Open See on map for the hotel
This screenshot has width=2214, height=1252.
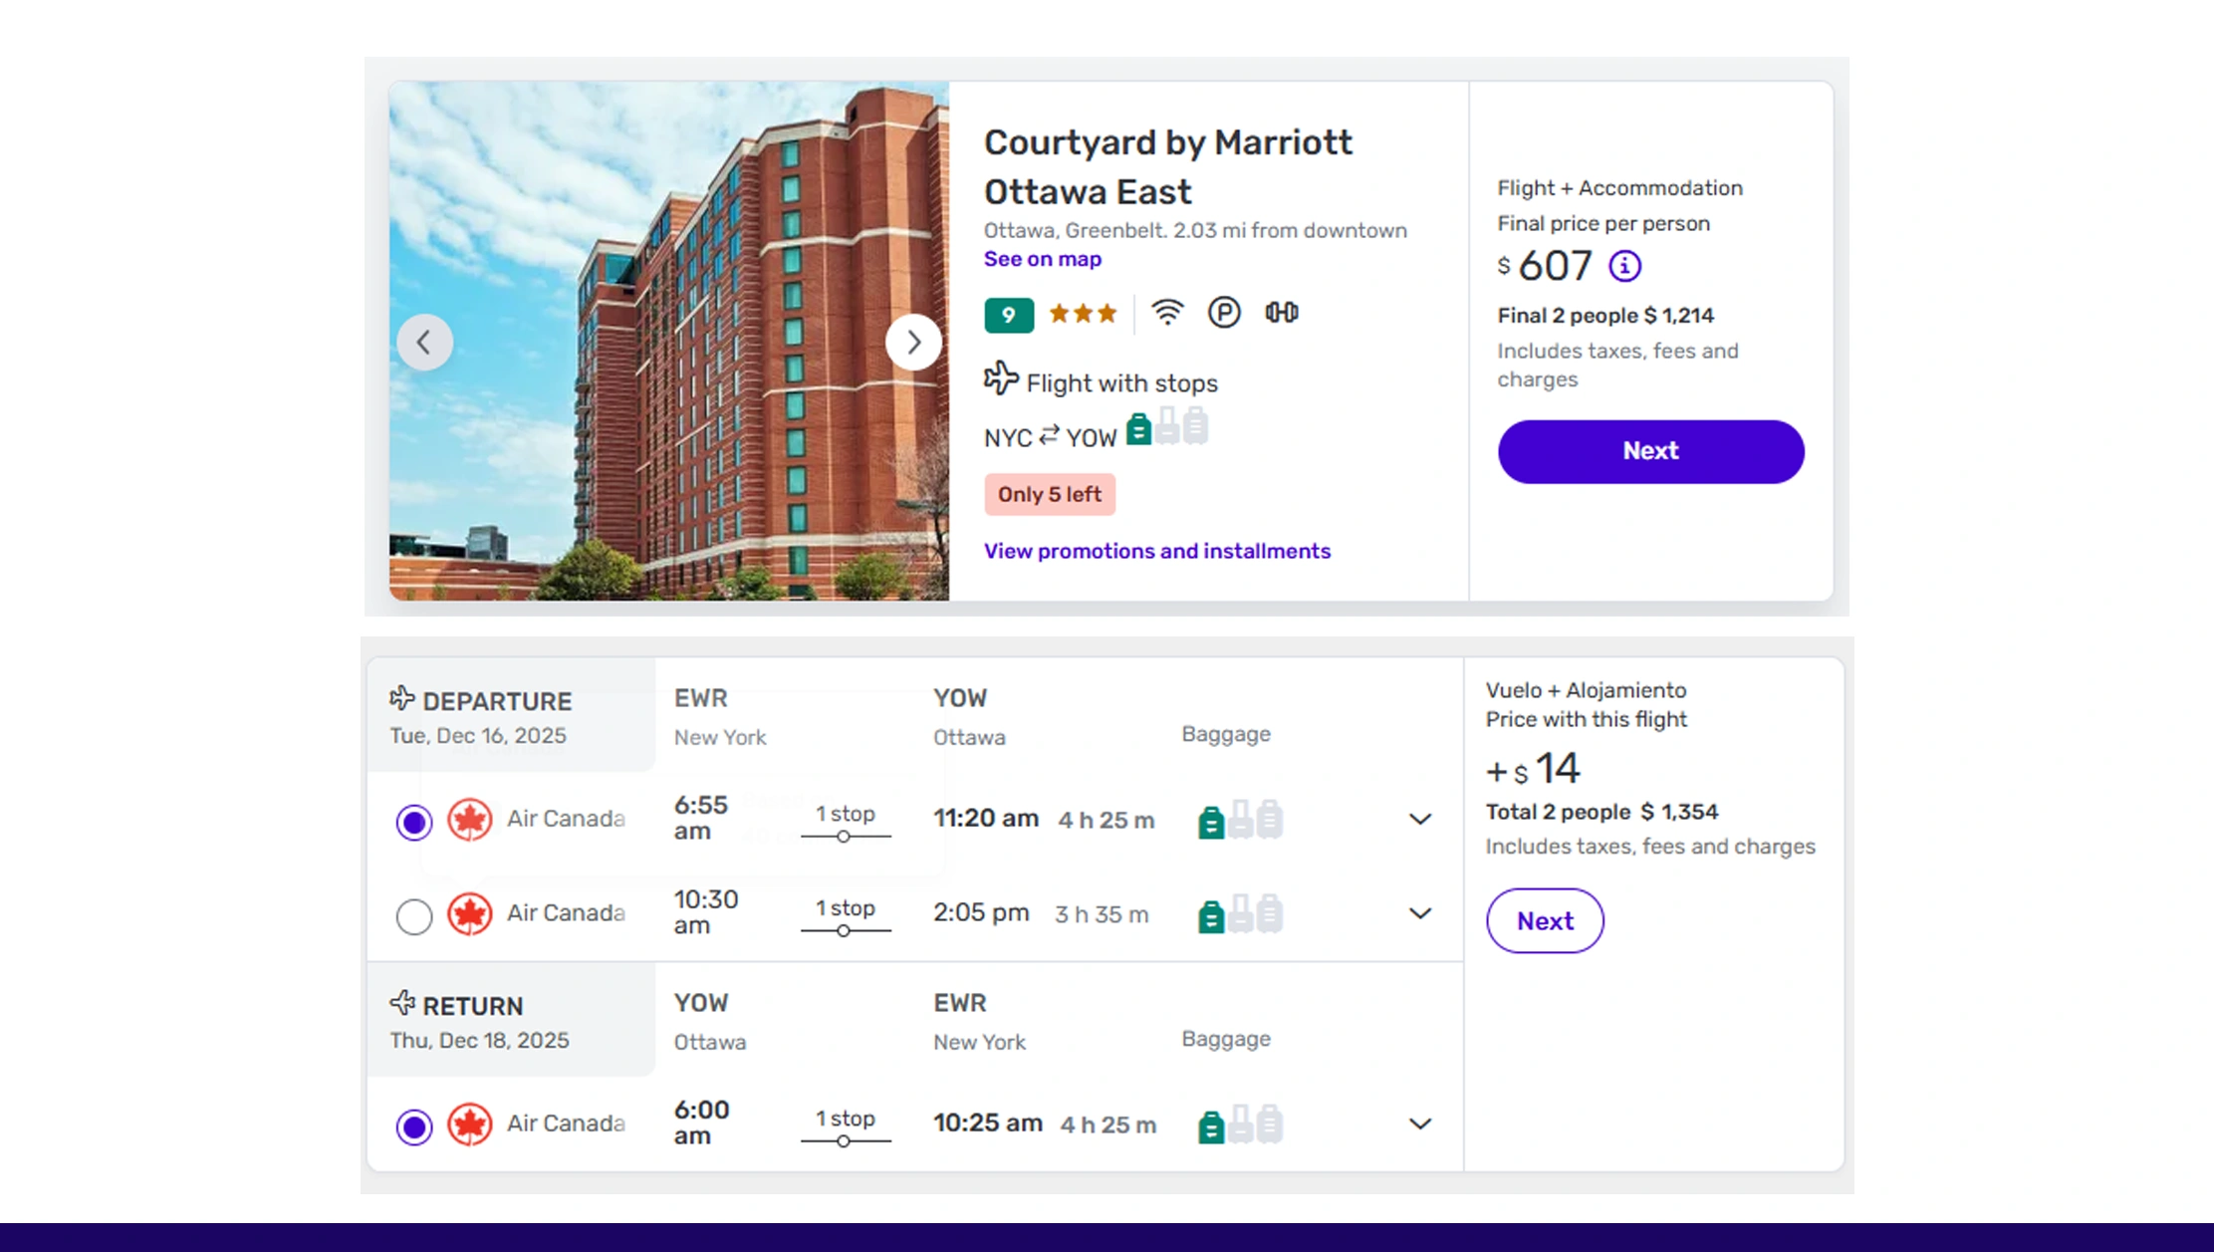1042,259
